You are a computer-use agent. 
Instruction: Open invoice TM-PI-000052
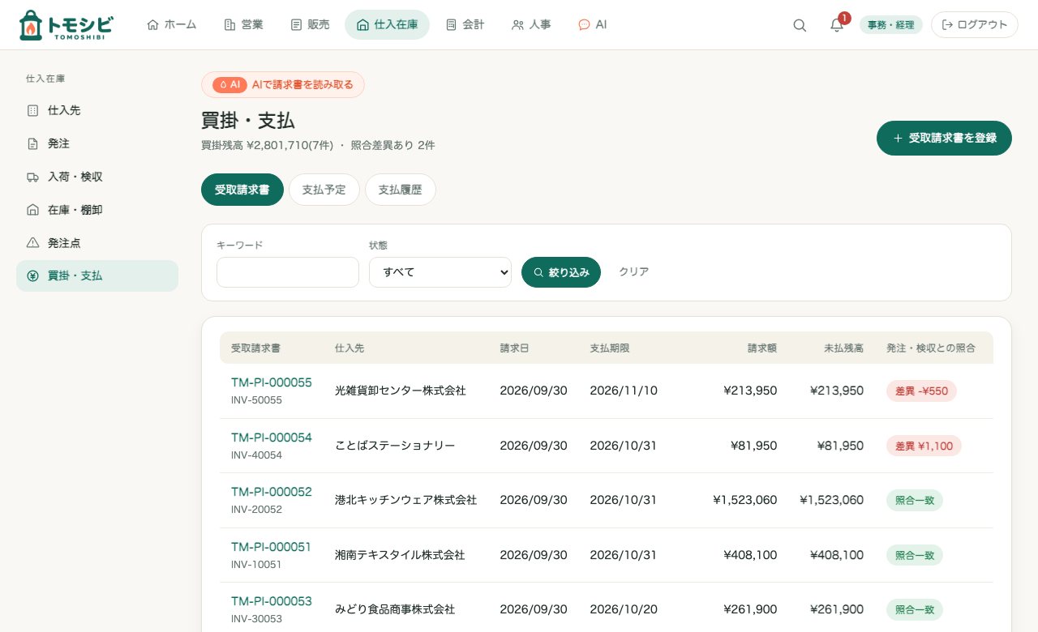pyautogui.click(x=271, y=492)
